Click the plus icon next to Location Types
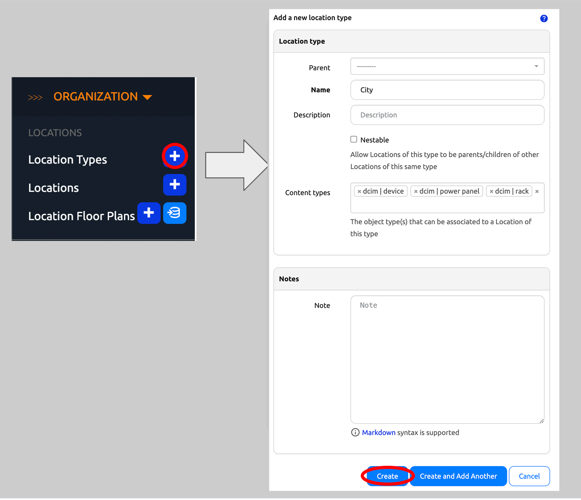 [175, 156]
